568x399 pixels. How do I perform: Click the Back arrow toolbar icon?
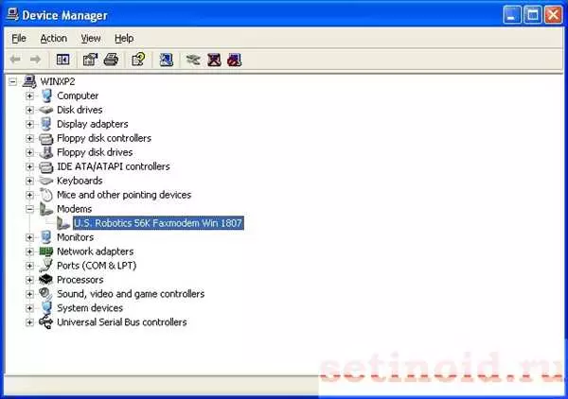tap(15, 59)
